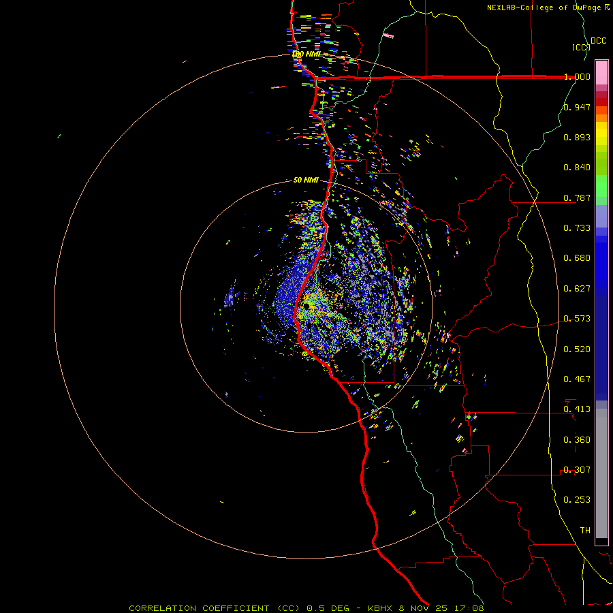Click the 0.893 legend value
Viewport: 613px width, 613px height.
click(x=577, y=137)
